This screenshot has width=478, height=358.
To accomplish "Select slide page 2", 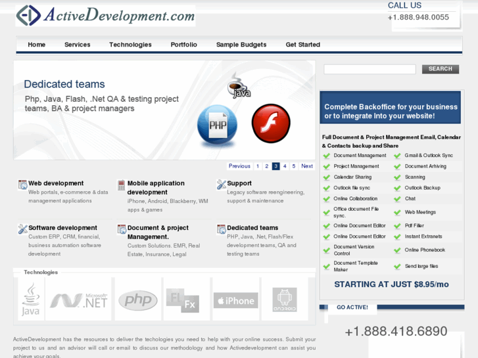I will tap(267, 166).
